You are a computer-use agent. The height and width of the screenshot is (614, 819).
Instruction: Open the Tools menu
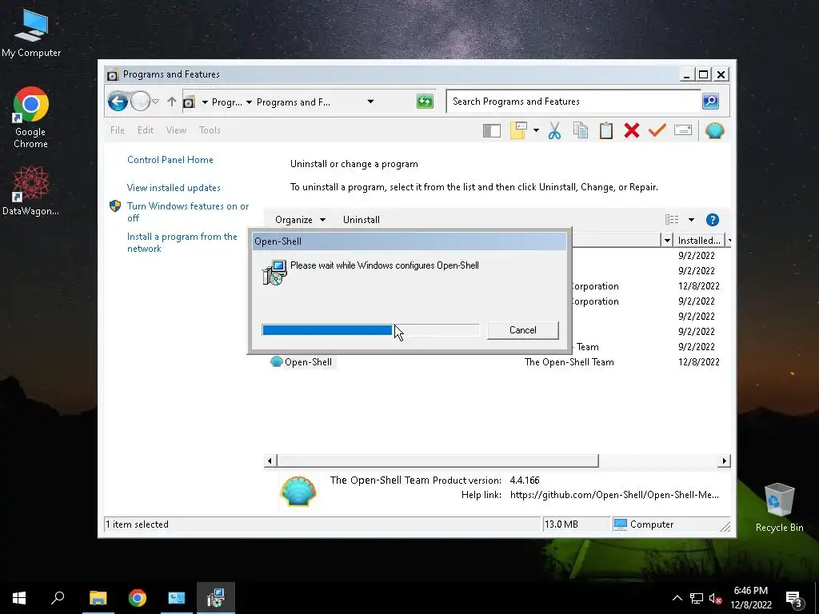pos(210,130)
